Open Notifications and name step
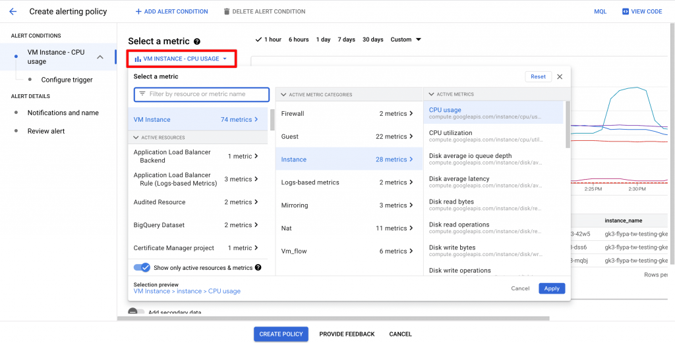Screen dimensions: 675x343 coord(63,113)
